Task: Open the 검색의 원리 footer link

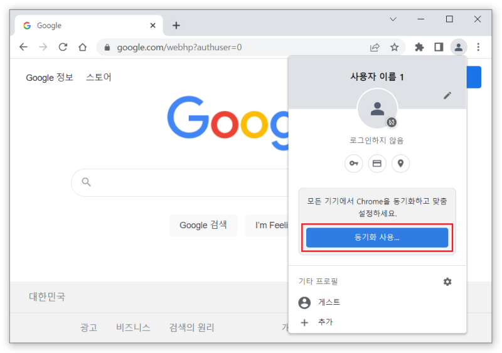Action: (x=191, y=327)
